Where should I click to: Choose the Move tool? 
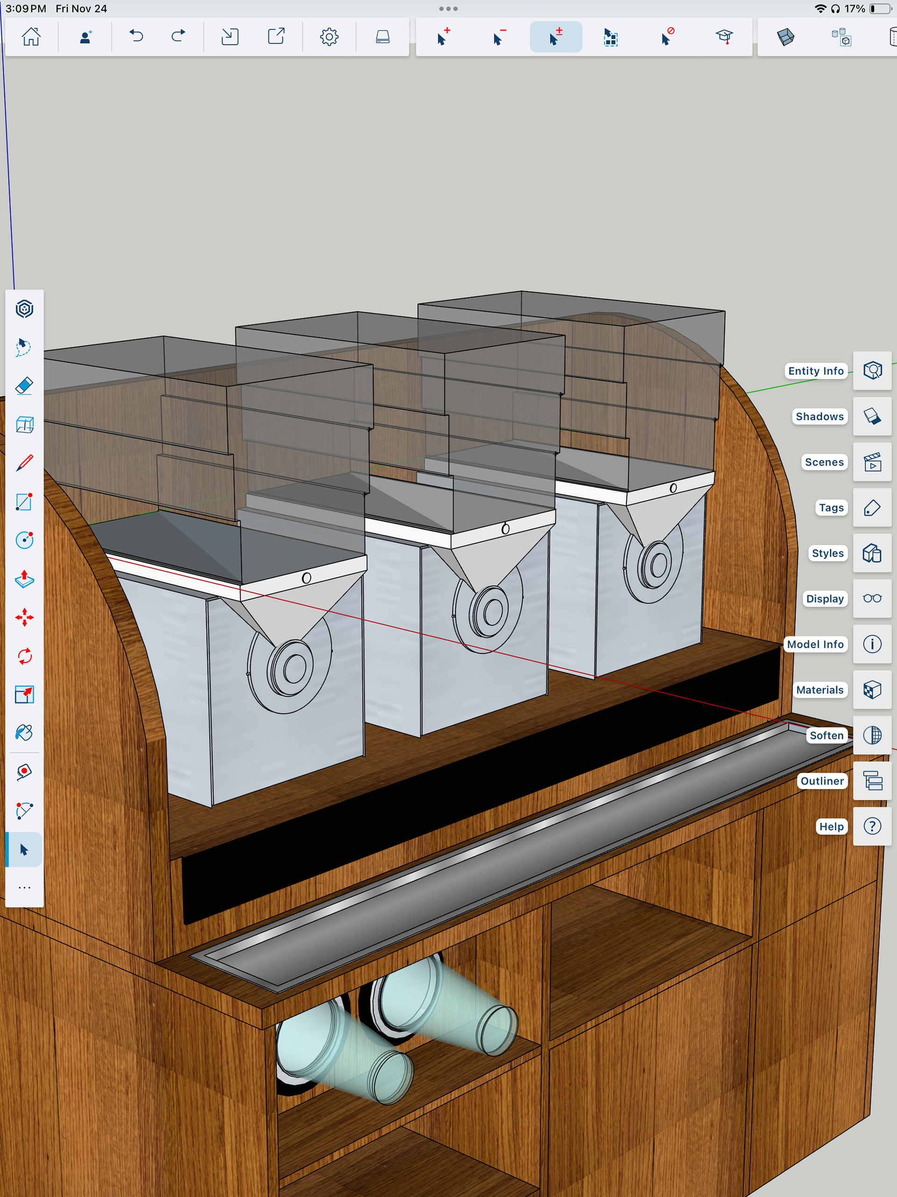(24, 617)
